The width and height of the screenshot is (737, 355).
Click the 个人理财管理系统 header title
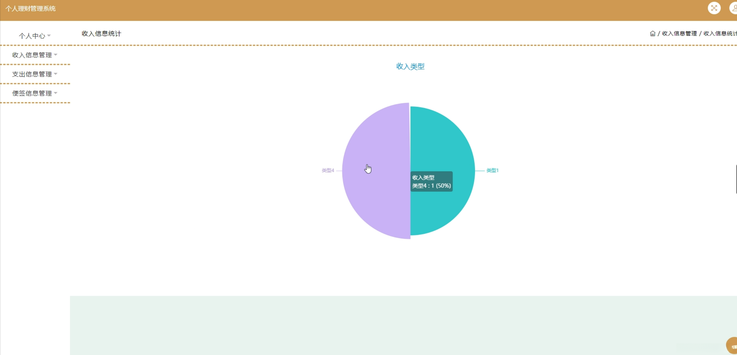tap(30, 9)
